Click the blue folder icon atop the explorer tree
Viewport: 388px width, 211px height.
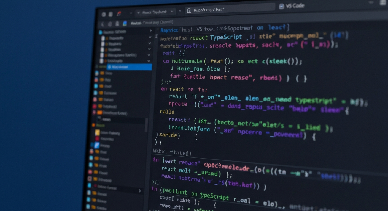(100, 32)
